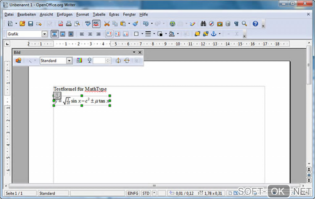The width and height of the screenshot is (315, 199).
Task: Undo the last action
Action: [x=146, y=24]
